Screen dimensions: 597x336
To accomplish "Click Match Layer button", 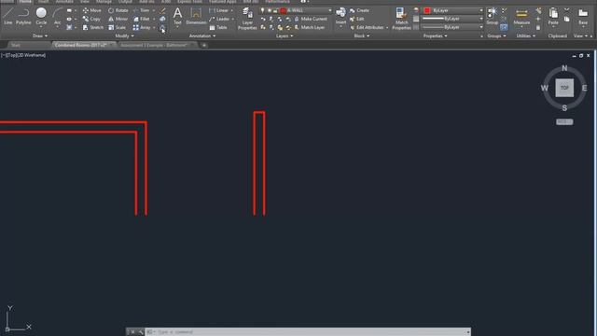I will click(x=310, y=27).
